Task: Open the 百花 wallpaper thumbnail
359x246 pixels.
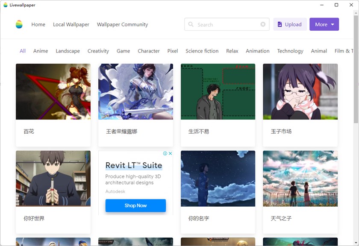Action: point(53,91)
